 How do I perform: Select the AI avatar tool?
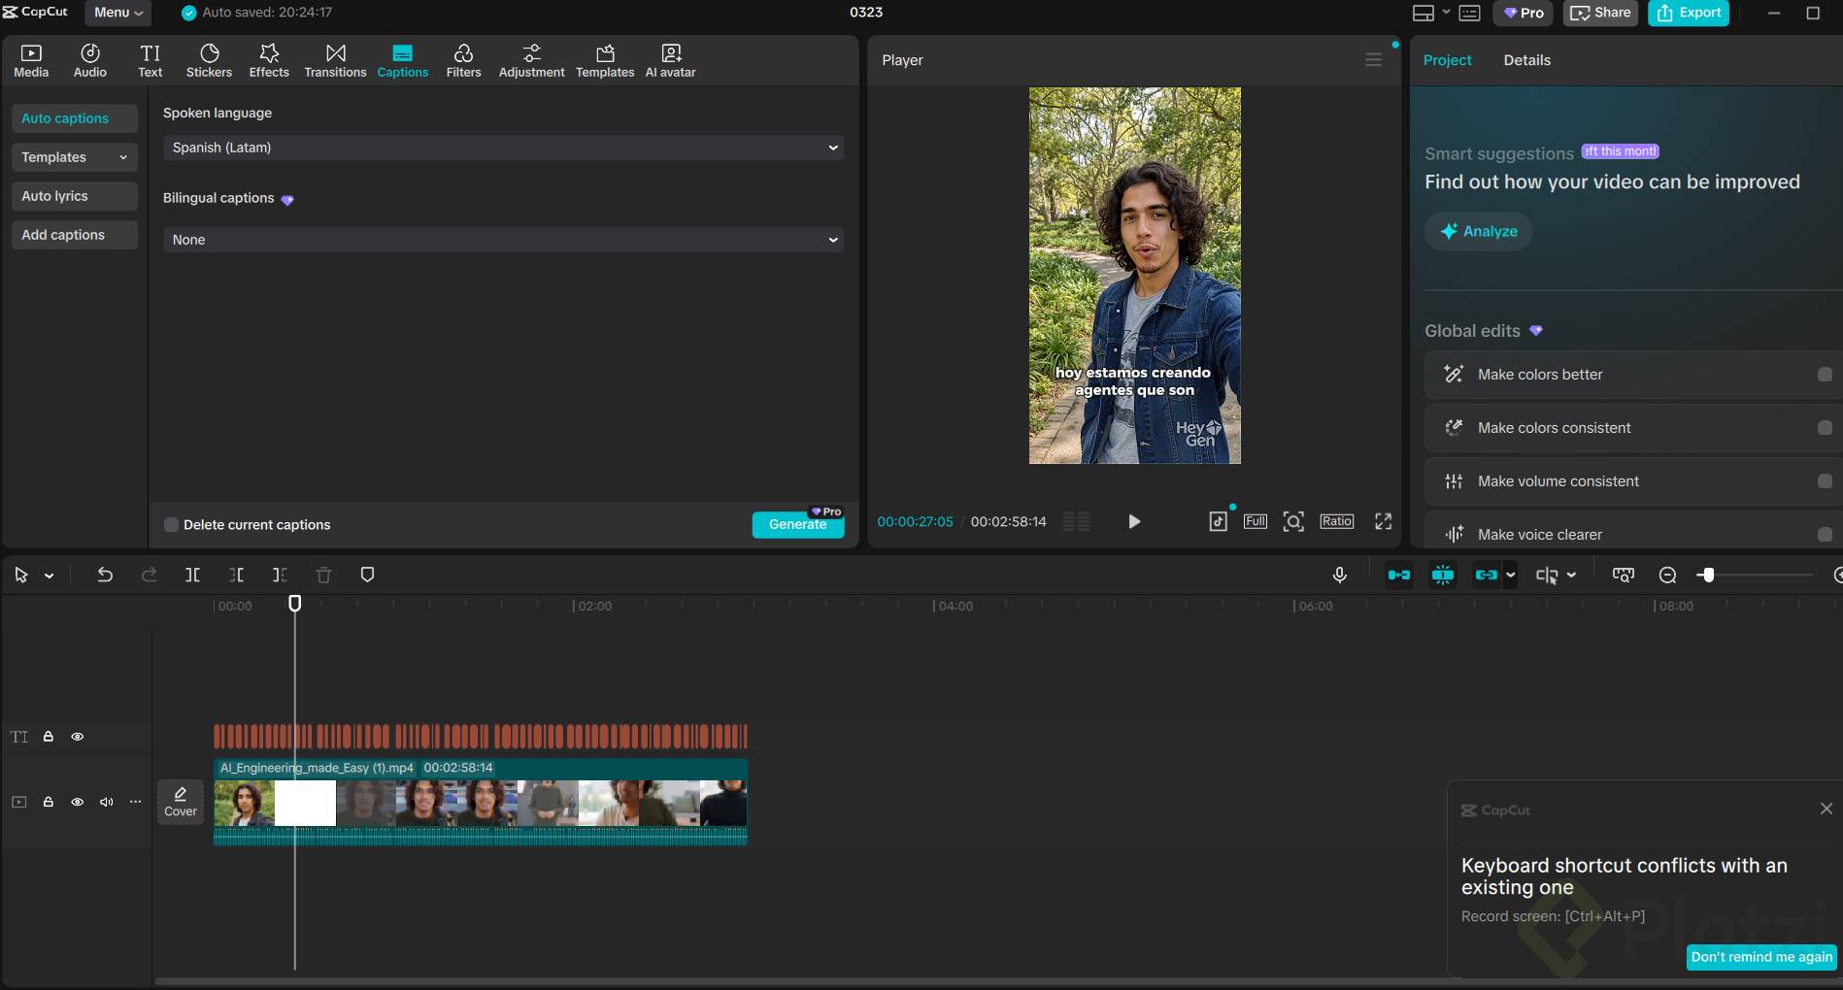(x=670, y=59)
